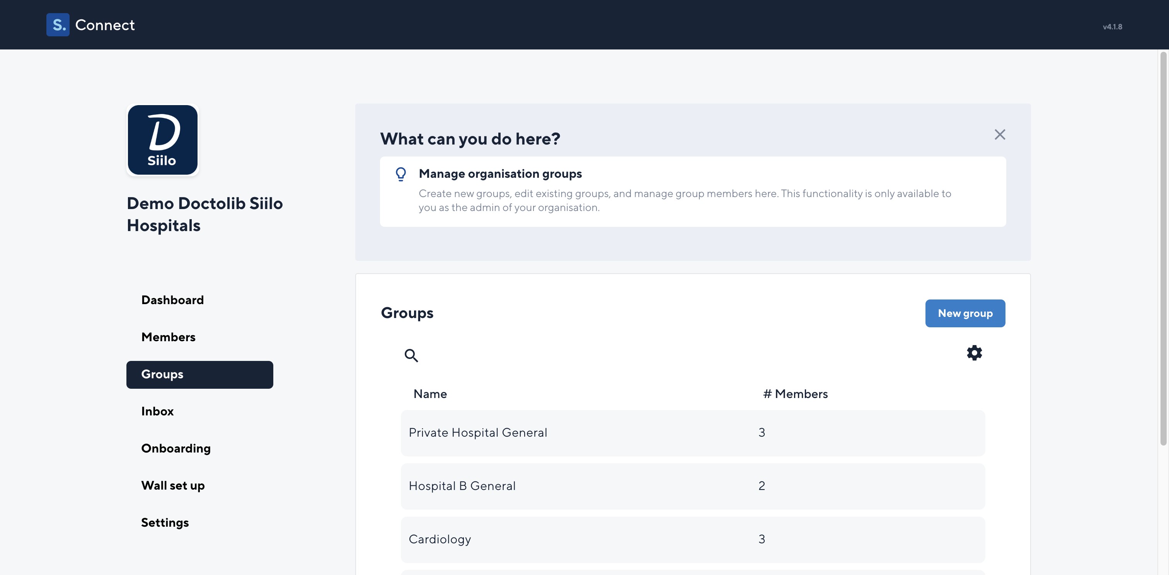This screenshot has width=1169, height=575.
Task: Open the Inbox page
Action: pyautogui.click(x=157, y=411)
